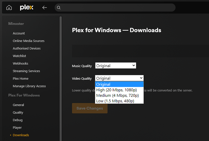Go to Online Media Sources

click(x=28, y=41)
